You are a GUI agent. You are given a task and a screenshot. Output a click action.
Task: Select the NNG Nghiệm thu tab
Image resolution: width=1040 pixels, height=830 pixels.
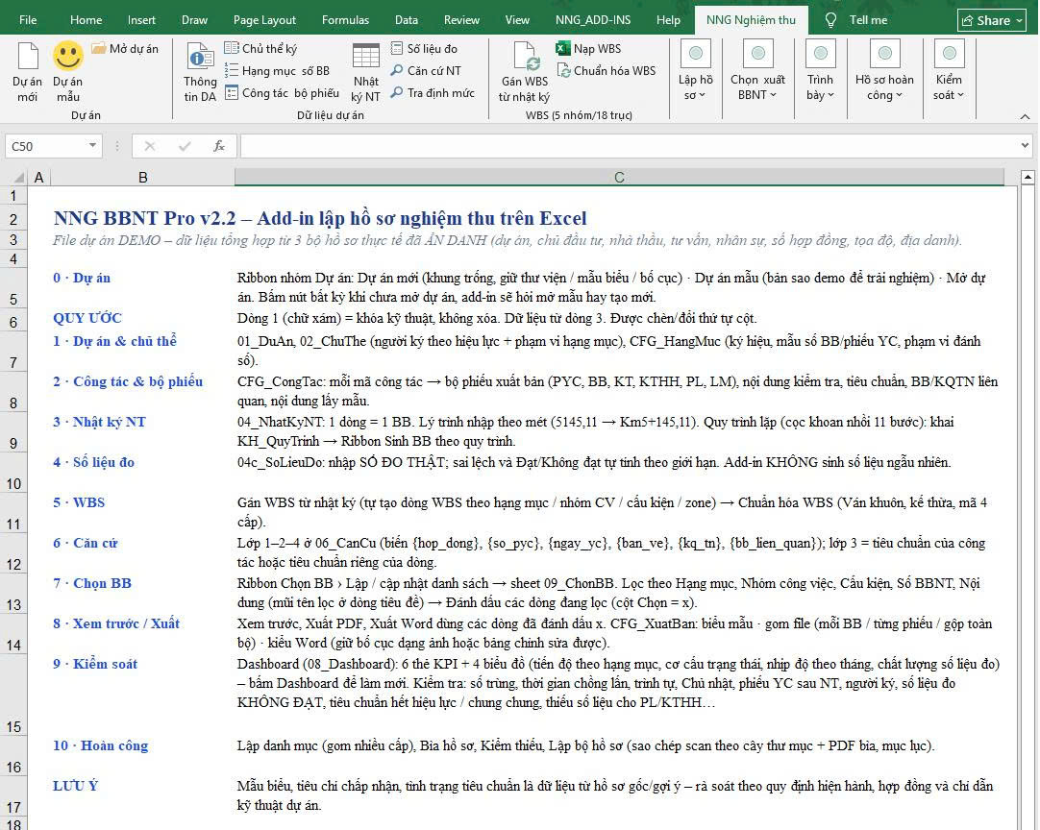[x=751, y=20]
